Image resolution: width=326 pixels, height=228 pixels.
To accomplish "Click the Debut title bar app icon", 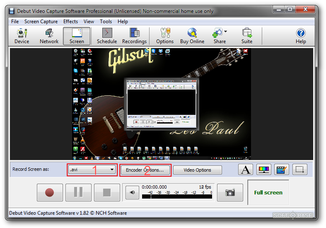I will coord(12,11).
